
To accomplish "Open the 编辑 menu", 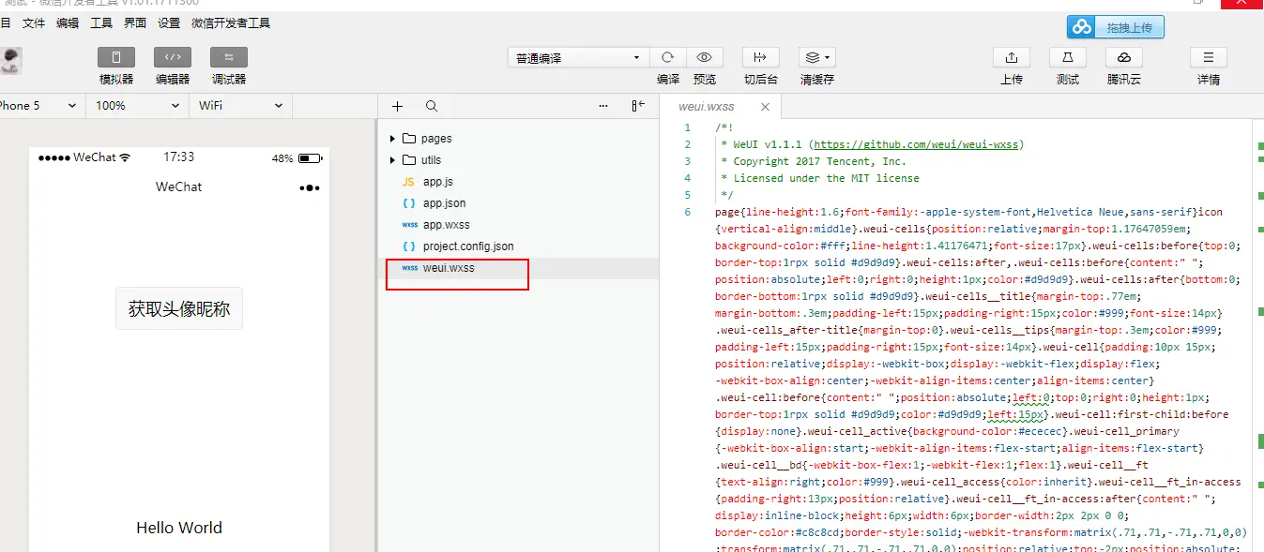I will click(68, 23).
